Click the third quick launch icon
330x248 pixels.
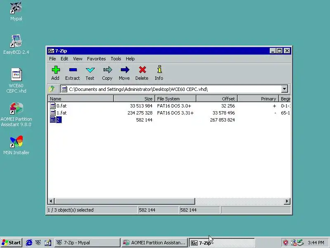click(48, 243)
